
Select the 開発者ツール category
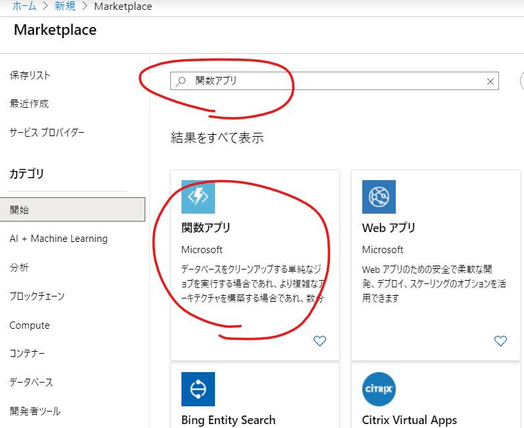pyautogui.click(x=35, y=411)
